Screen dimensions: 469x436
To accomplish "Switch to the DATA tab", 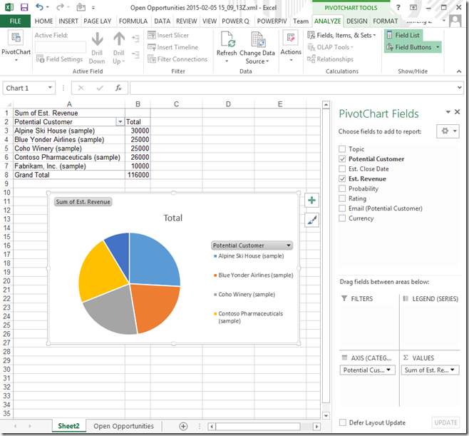I will [x=162, y=21].
